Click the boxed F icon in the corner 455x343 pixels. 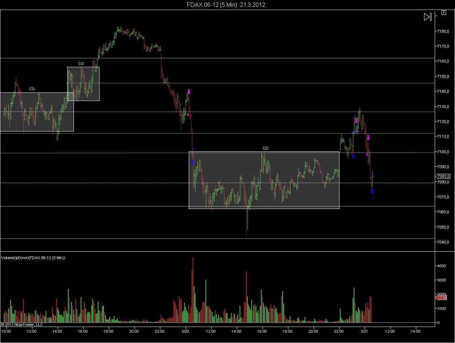pyautogui.click(x=444, y=12)
